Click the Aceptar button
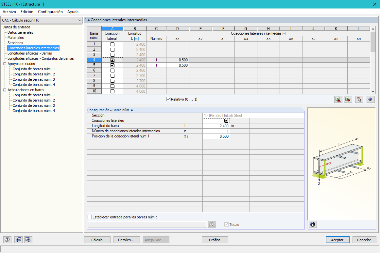380x253 pixels. click(x=337, y=240)
